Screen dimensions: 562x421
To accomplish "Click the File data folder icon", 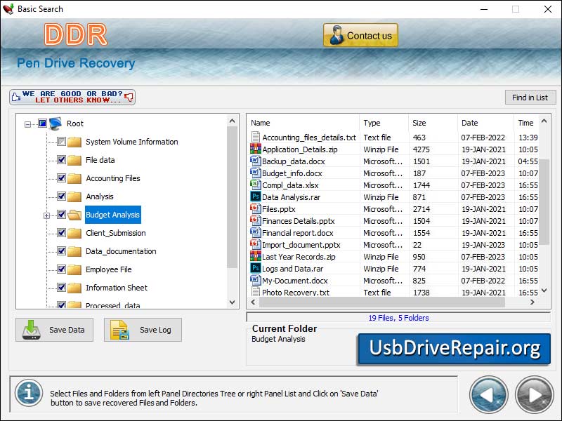I will 74,161.
